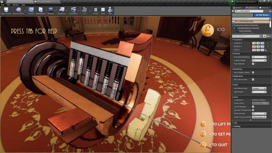
Task: Open the Source Control toolbar icon
Action: 18,10
